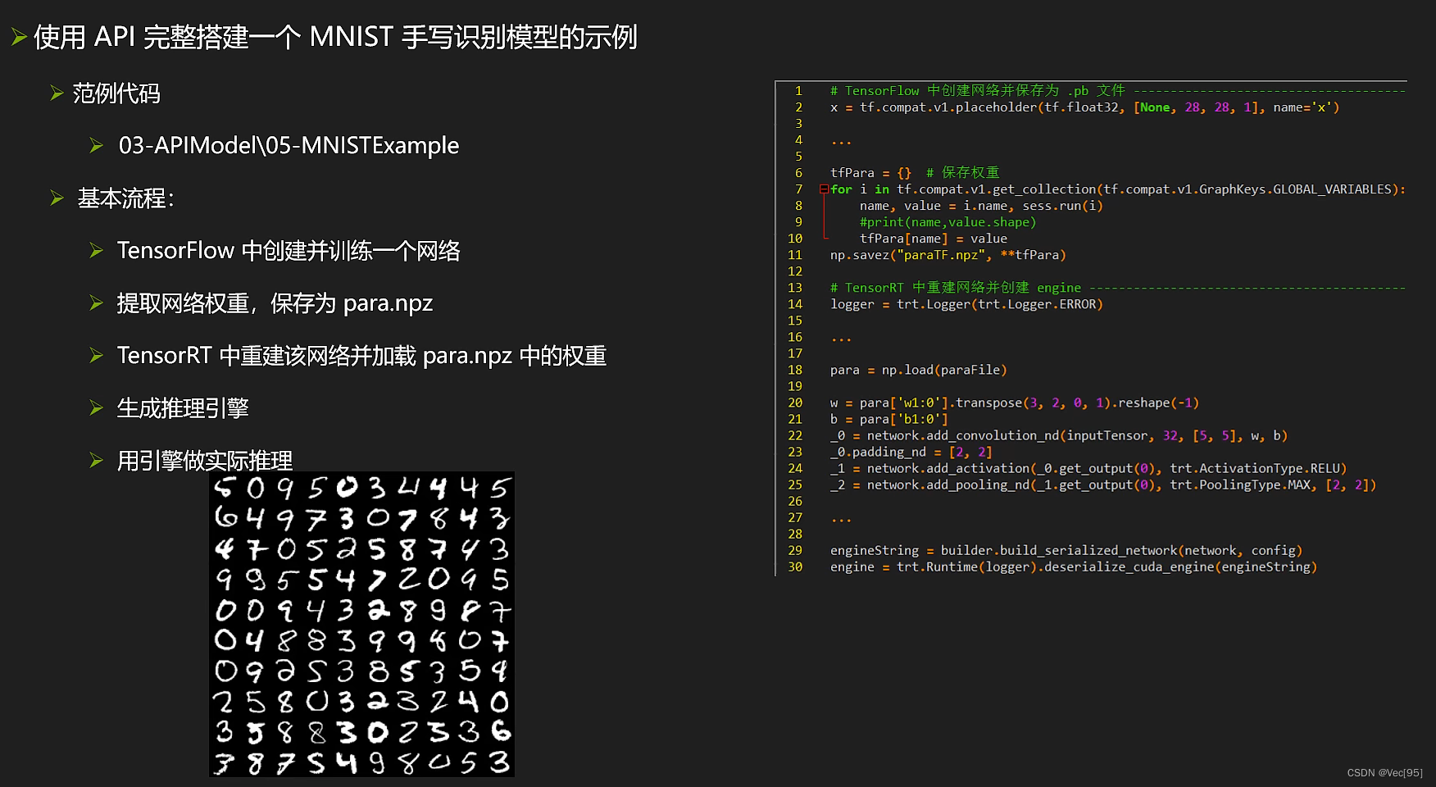Click line number 30 in the gutter

click(795, 566)
